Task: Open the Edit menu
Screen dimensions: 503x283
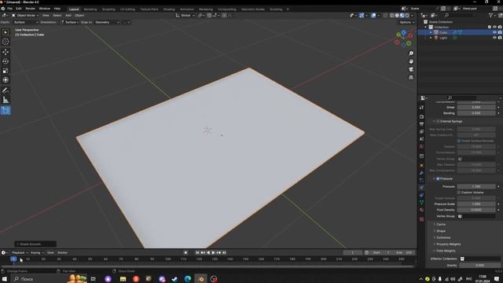Action: point(19,9)
